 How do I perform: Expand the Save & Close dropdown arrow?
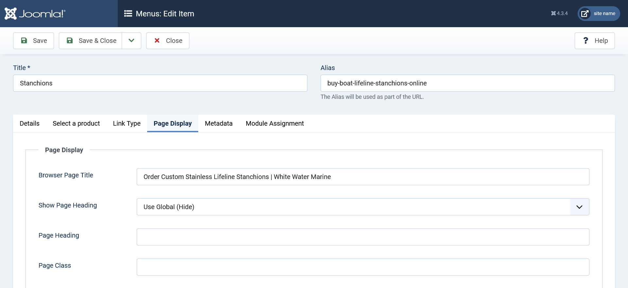pyautogui.click(x=131, y=41)
